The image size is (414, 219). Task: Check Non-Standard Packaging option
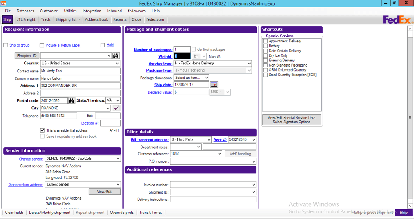pos(266,65)
